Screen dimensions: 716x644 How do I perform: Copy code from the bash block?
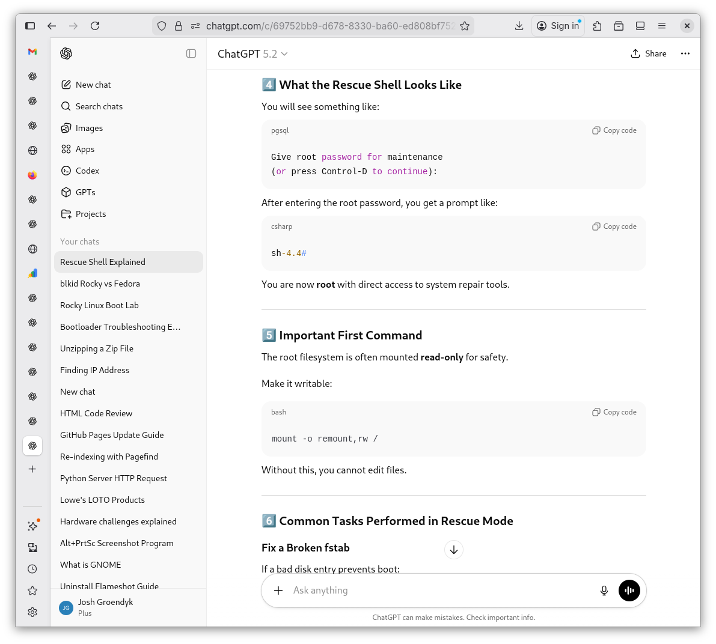pyautogui.click(x=614, y=412)
